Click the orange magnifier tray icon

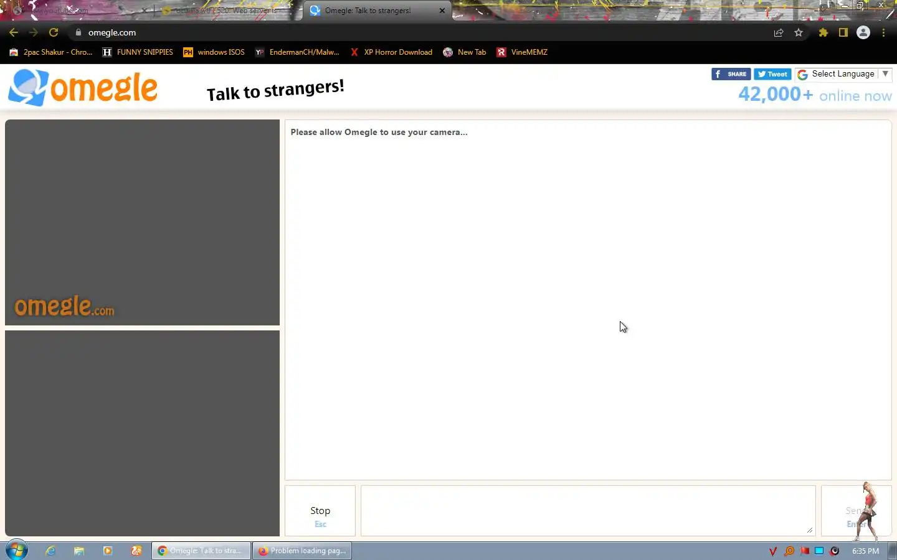[x=789, y=551]
